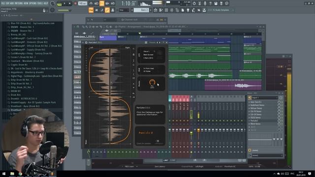
Task: Click the red record button
Action: [75, 3]
